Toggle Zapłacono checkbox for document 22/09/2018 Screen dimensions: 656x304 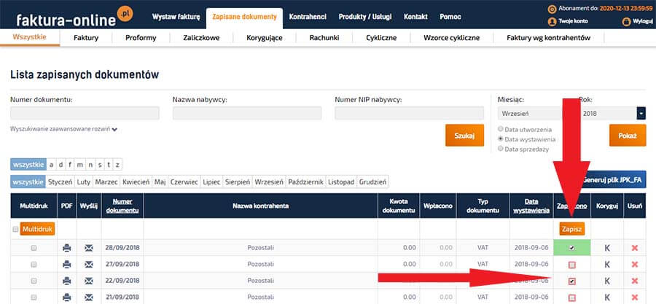tap(572, 281)
